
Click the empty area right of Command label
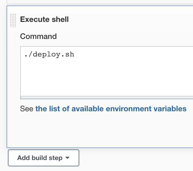click(123, 36)
